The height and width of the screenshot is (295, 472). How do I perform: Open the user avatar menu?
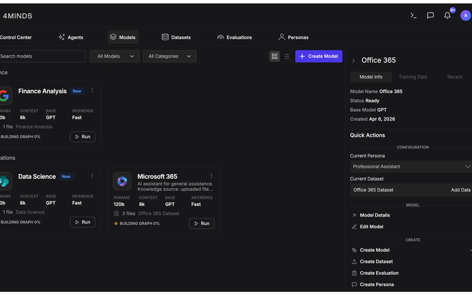pyautogui.click(x=466, y=16)
